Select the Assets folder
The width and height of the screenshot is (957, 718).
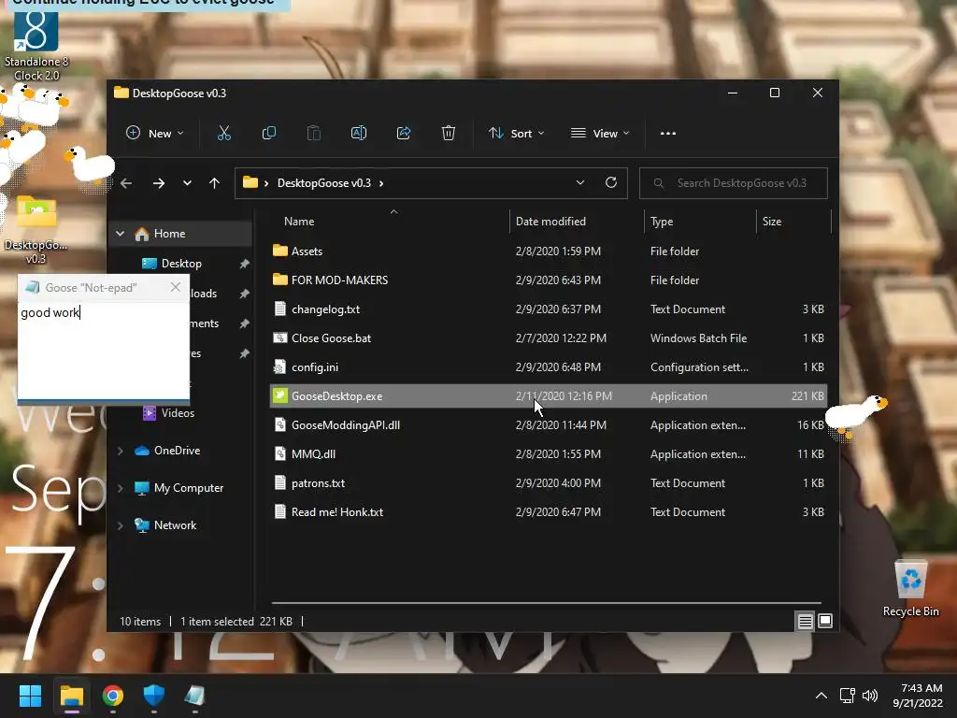[548, 251]
